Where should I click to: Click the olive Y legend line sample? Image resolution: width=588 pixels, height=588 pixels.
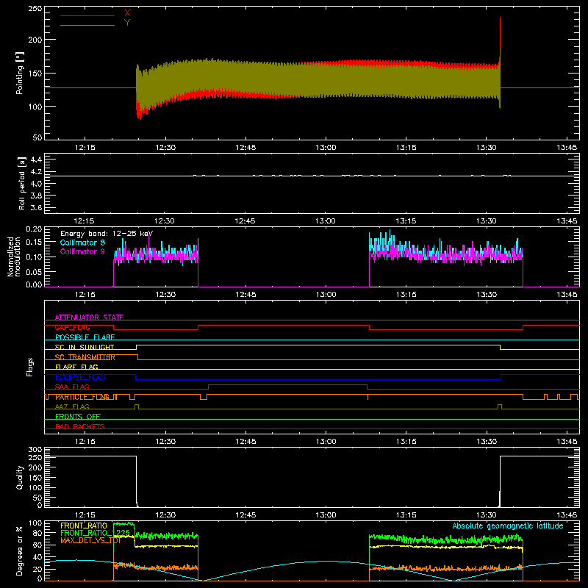point(87,26)
